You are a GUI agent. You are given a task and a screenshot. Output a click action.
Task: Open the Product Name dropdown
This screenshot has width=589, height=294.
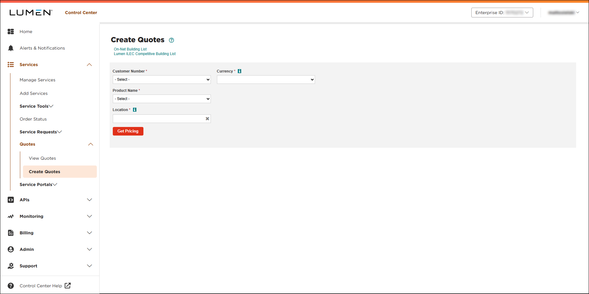[x=161, y=99]
